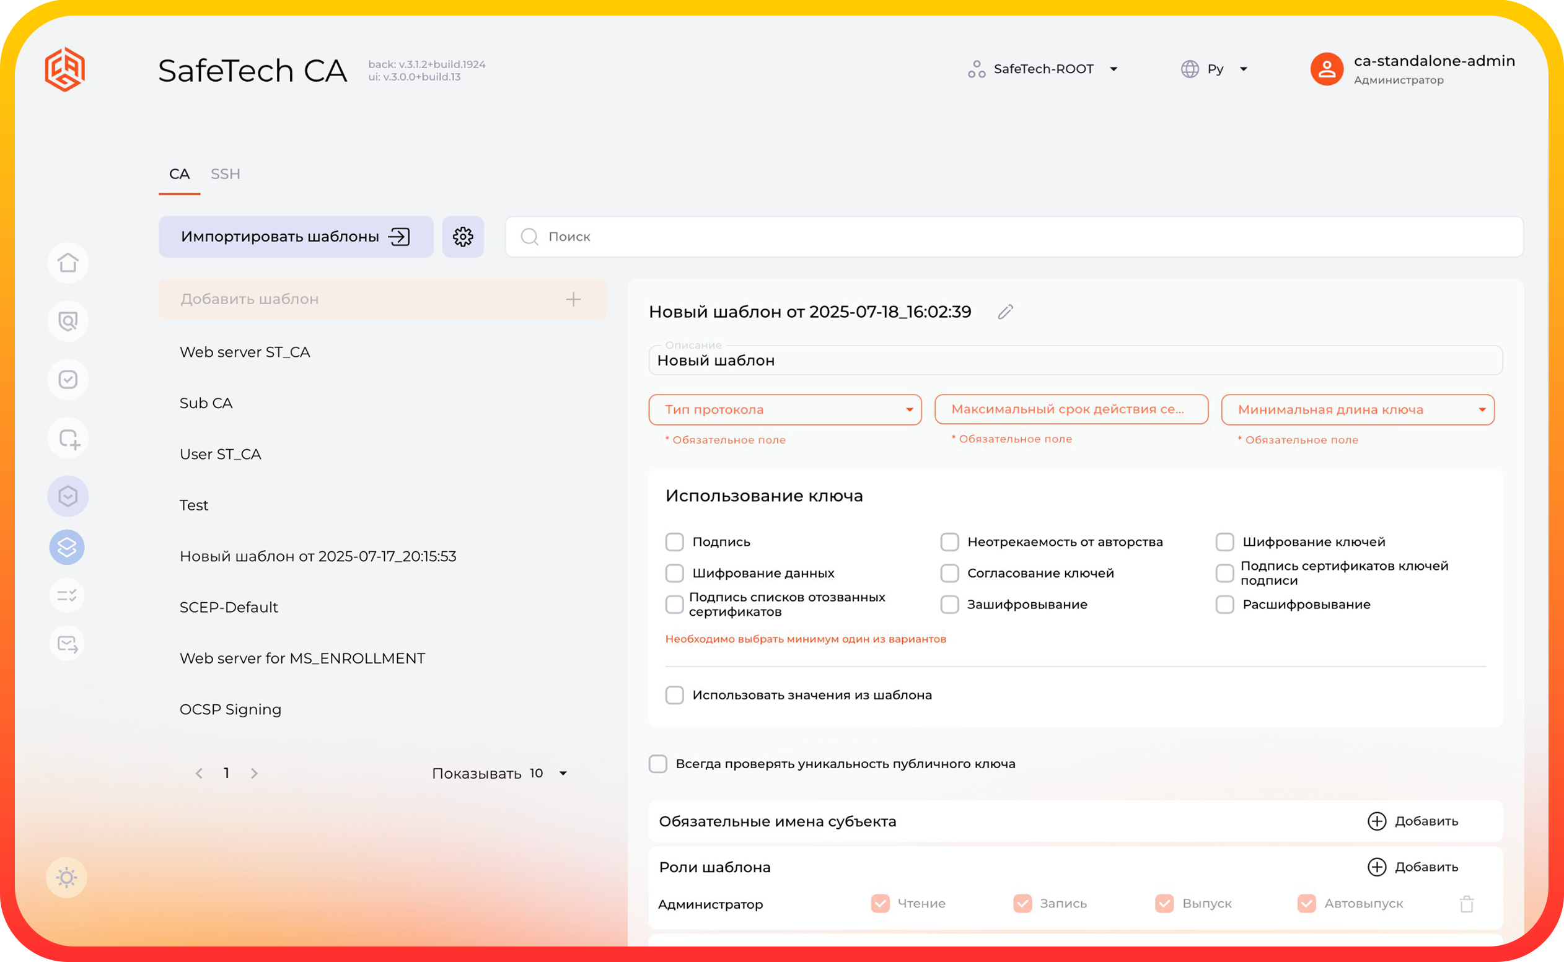The width and height of the screenshot is (1564, 962).
Task: Check the Подпись checkbox
Action: 674,542
